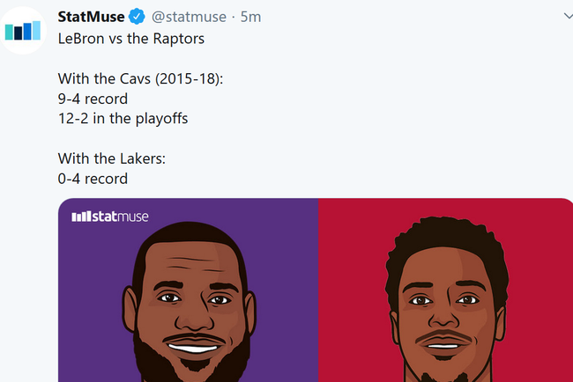Viewport: 573px width, 382px height.
Task: Select the "With the Lakers:" line
Action: pyautogui.click(x=112, y=158)
